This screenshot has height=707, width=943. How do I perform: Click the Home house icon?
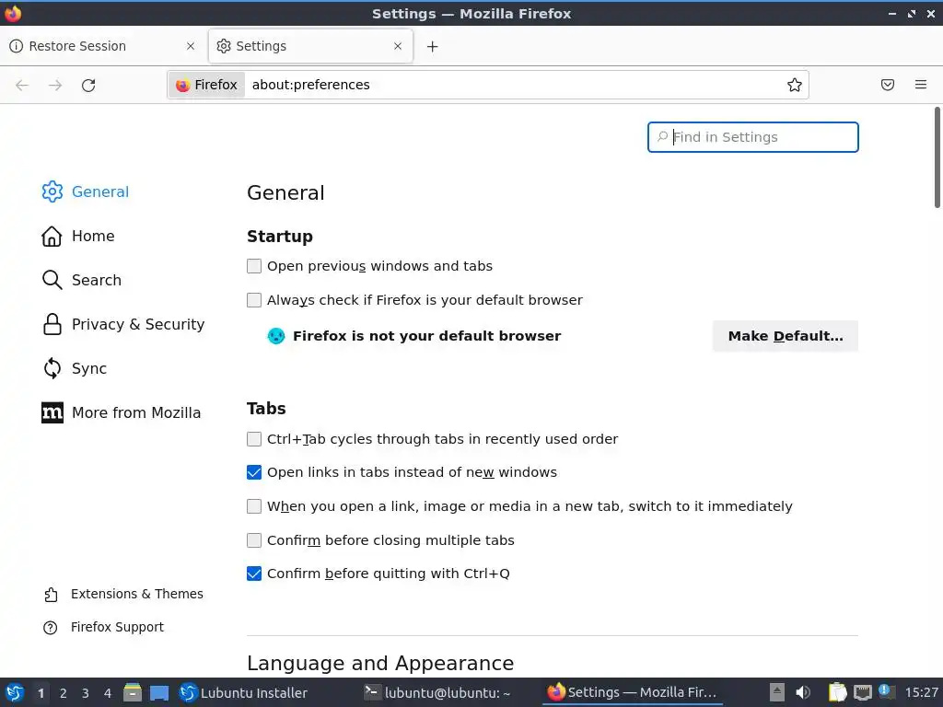point(52,237)
